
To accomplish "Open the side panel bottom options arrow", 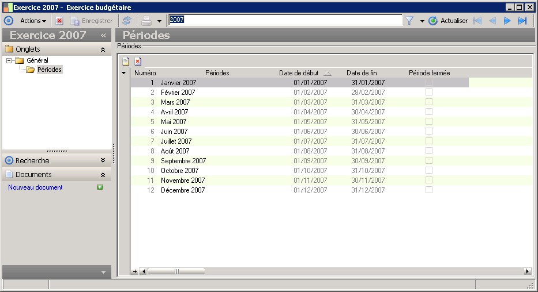I will point(103,272).
